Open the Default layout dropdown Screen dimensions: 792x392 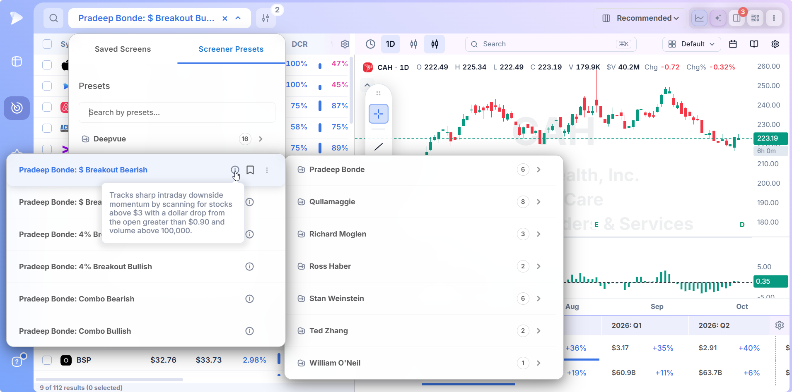691,44
